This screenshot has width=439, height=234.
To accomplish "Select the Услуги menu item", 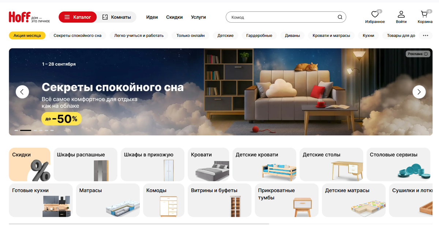I will click(x=198, y=17).
